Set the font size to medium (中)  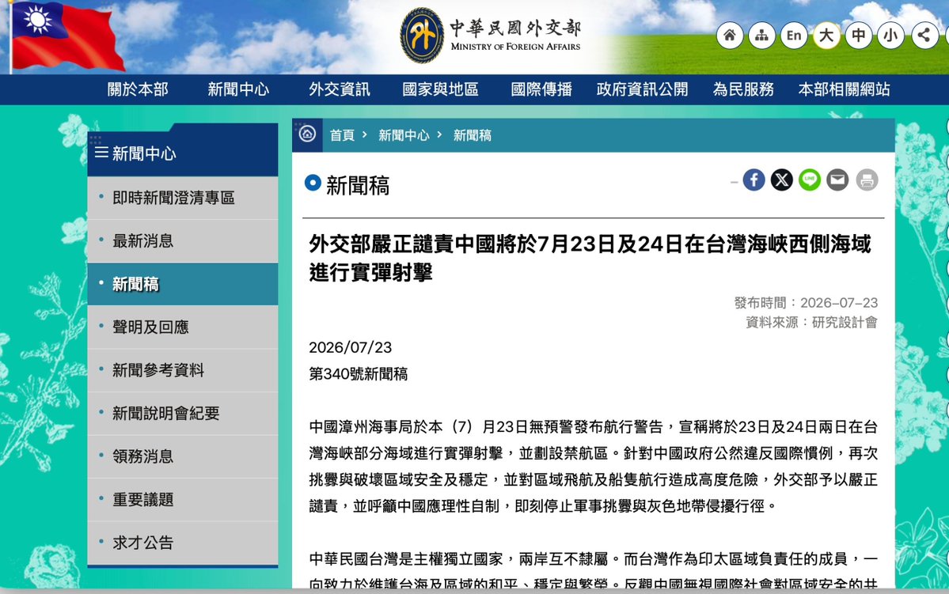(x=859, y=36)
